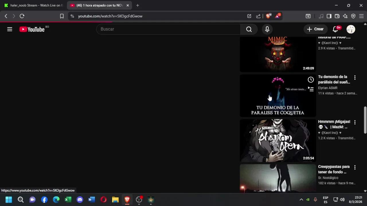Click the YouTube logo to go home

pyautogui.click(x=32, y=29)
